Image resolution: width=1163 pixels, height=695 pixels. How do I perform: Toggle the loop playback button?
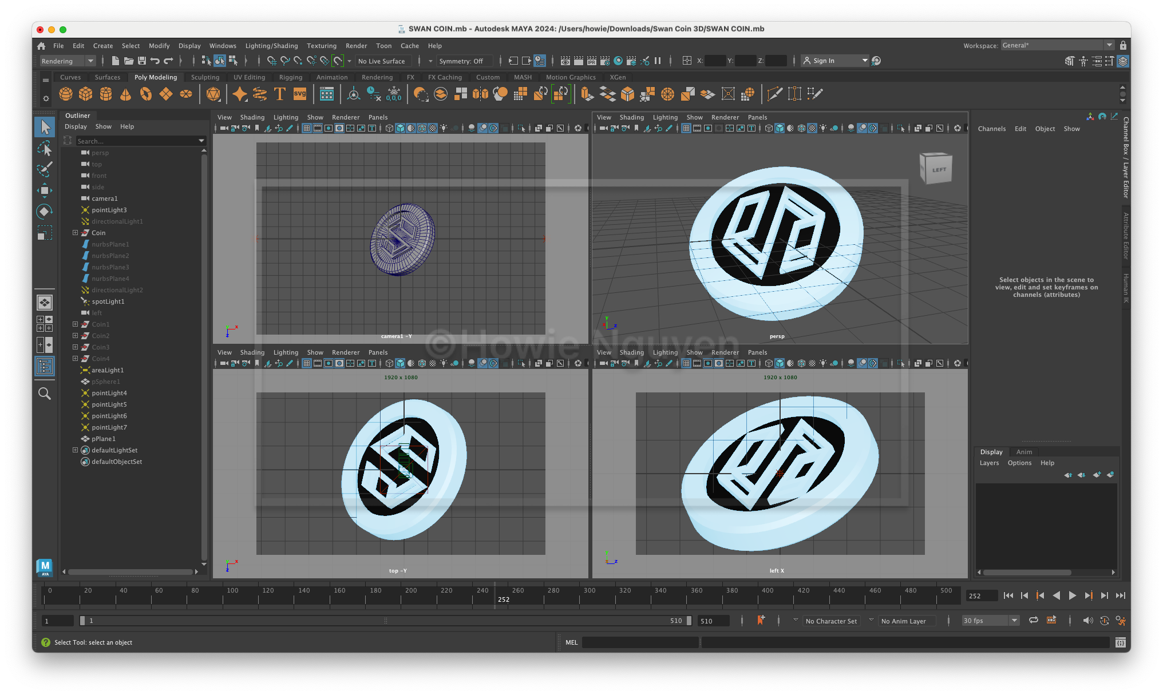[1034, 621]
